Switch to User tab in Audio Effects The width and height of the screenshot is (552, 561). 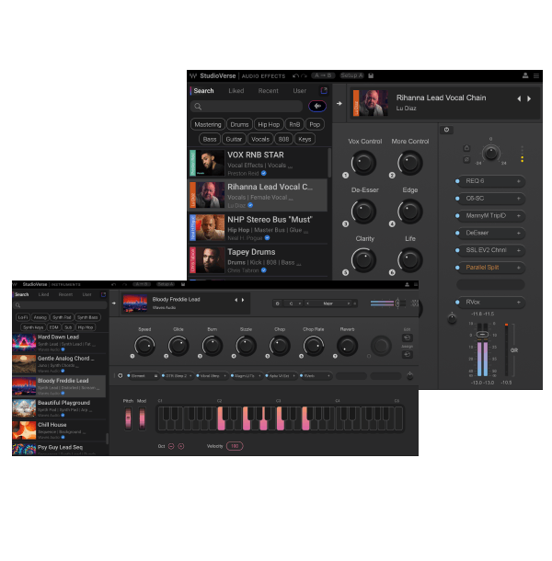[x=300, y=91]
